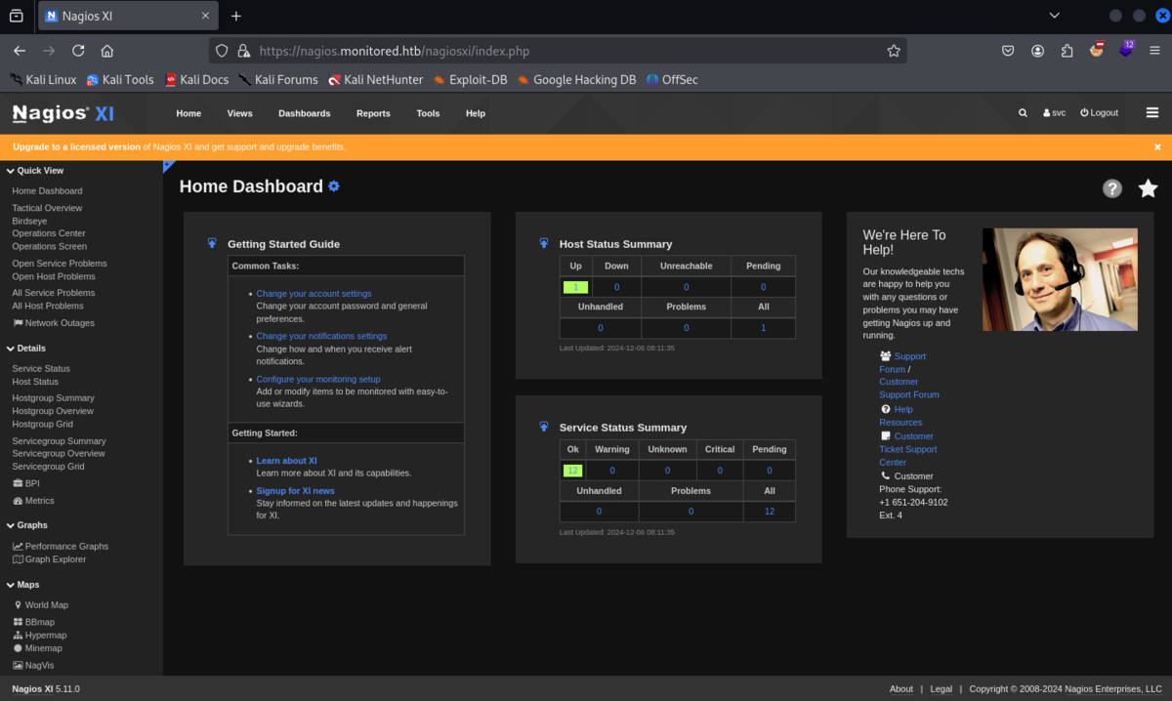Click the Customer Support Forum link
1172x701 pixels.
(x=908, y=389)
